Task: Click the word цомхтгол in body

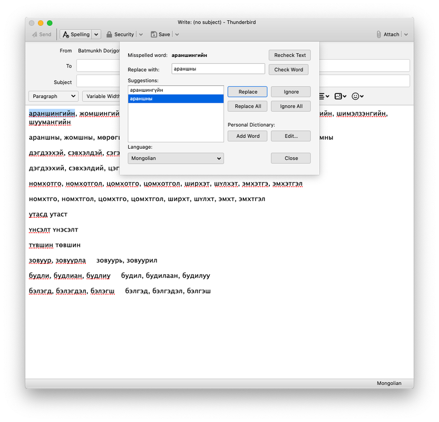Action: tap(147, 199)
